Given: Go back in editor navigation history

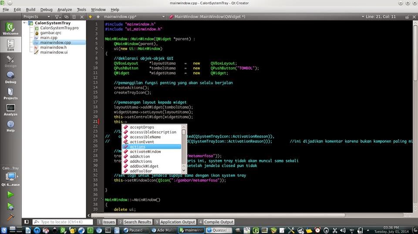Looking at the screenshot, I should coord(91,16).
